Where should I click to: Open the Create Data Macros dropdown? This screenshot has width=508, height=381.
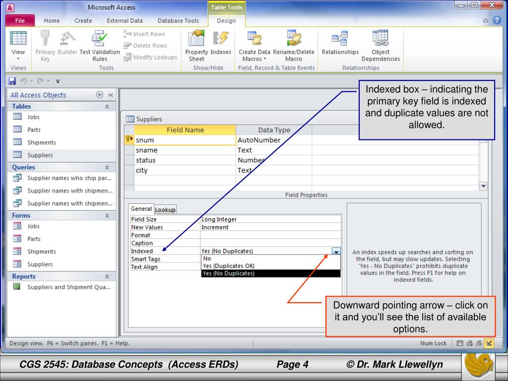[254, 45]
